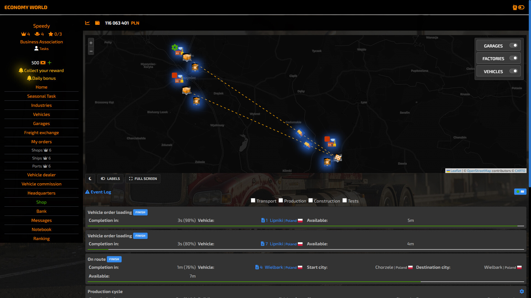Toggle dark map mode moon icon
531x298 pixels.
coord(90,179)
